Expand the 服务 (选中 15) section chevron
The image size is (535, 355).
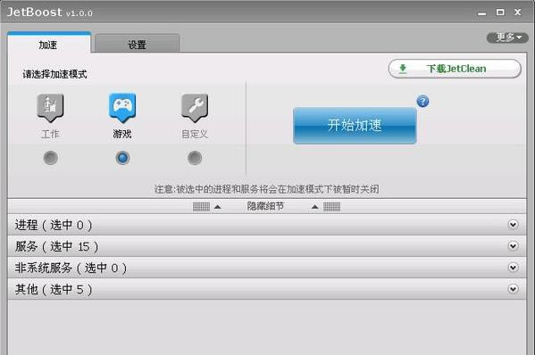513,246
